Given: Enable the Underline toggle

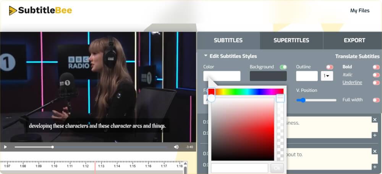Looking at the screenshot, I should point(376,83).
